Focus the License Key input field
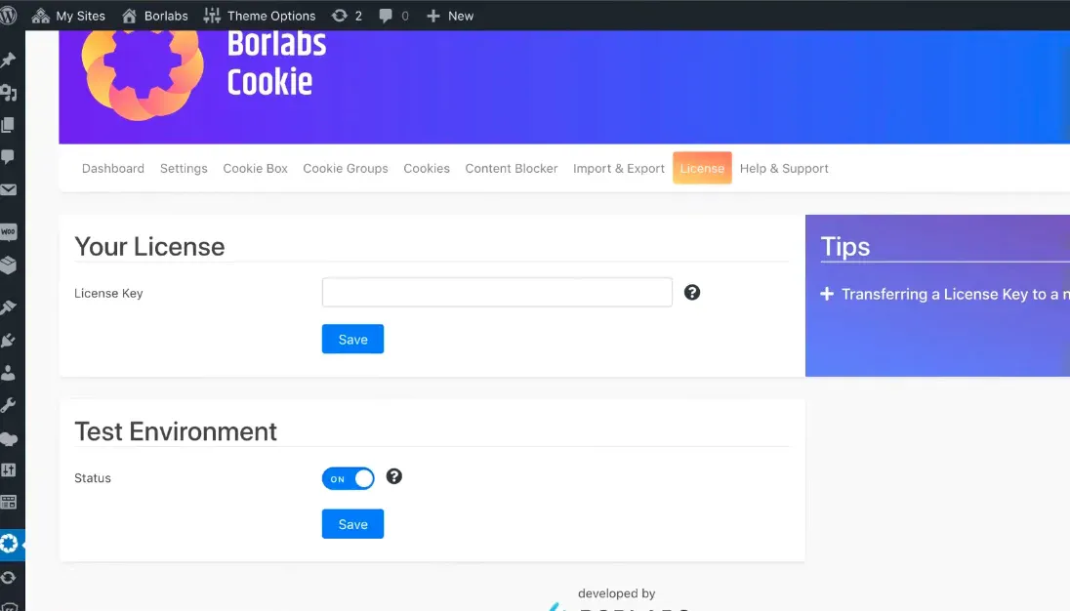Viewport: 1070px width, 611px height. pos(497,293)
